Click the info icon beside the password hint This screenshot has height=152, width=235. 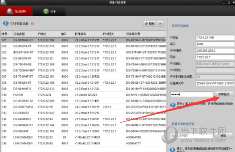[x=173, y=105]
